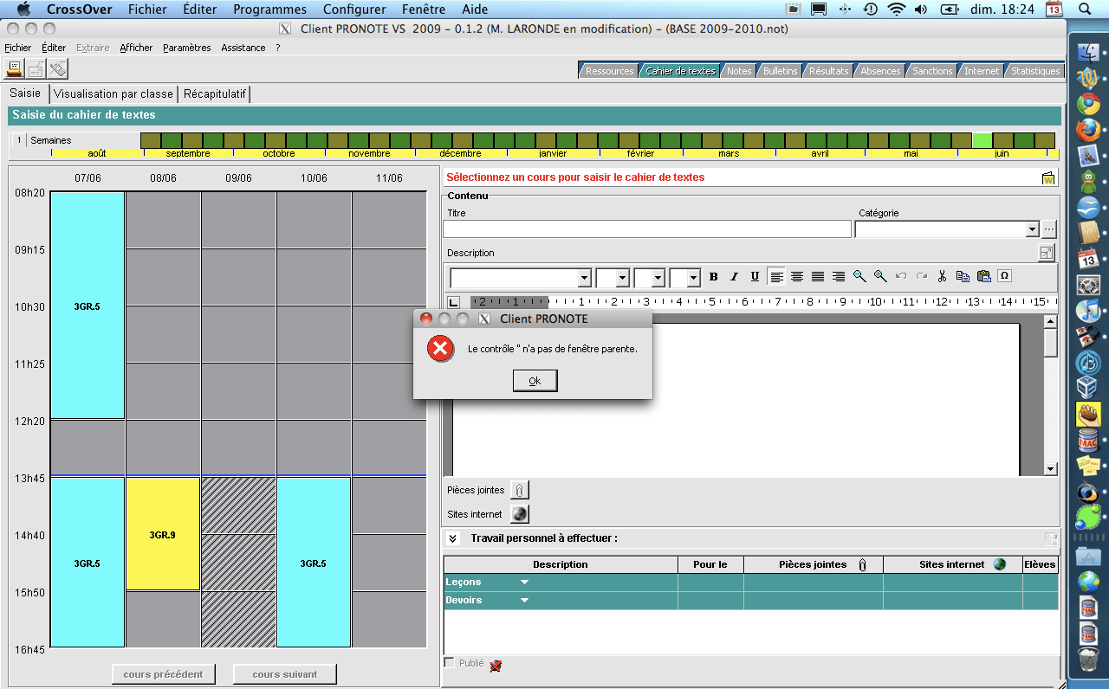Click the cours précédent button

[163, 674]
